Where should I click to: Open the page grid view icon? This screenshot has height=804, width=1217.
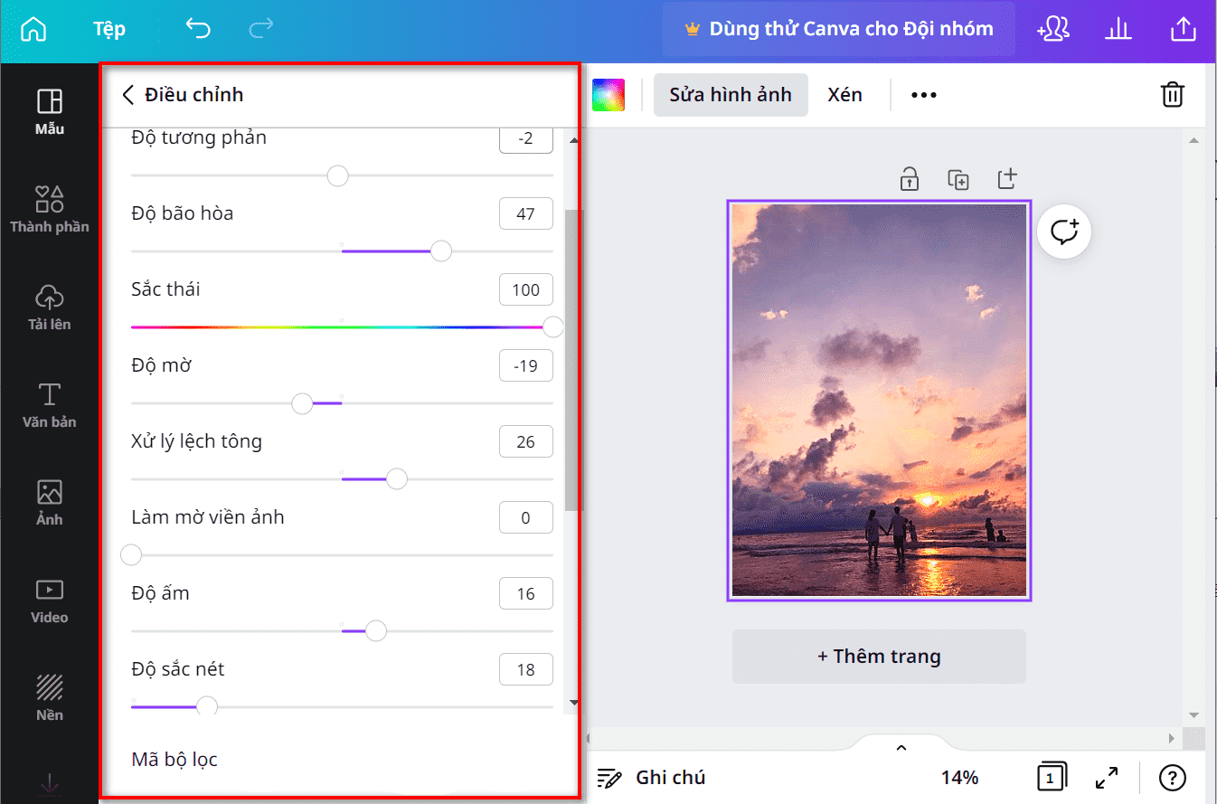[1052, 778]
